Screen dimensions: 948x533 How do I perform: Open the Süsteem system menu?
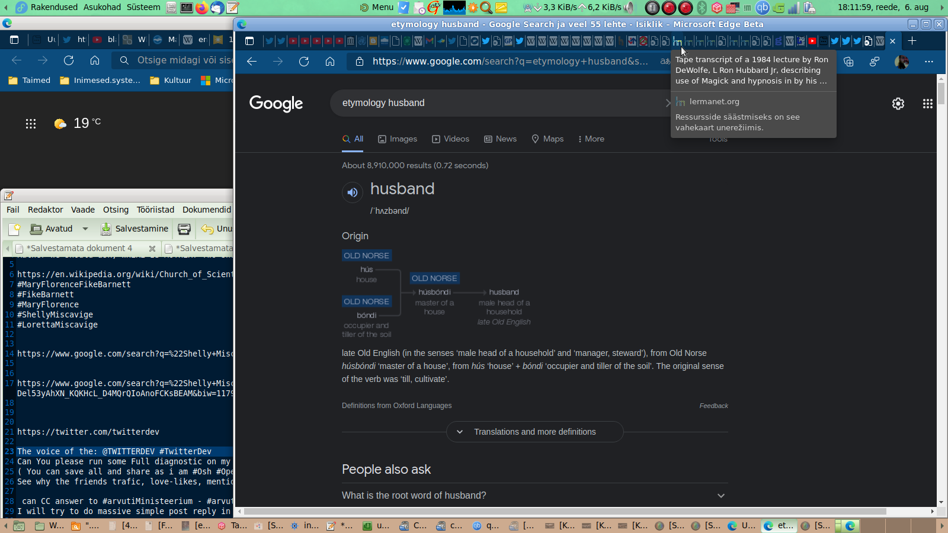tap(143, 8)
